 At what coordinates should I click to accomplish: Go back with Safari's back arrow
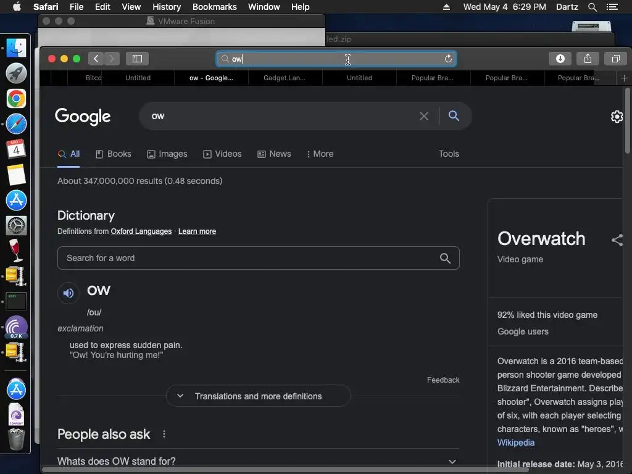tap(96, 59)
